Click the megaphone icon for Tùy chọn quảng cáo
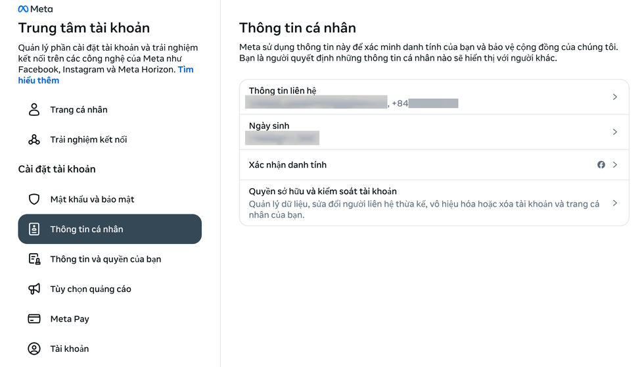The width and height of the screenshot is (644, 367). tap(34, 289)
